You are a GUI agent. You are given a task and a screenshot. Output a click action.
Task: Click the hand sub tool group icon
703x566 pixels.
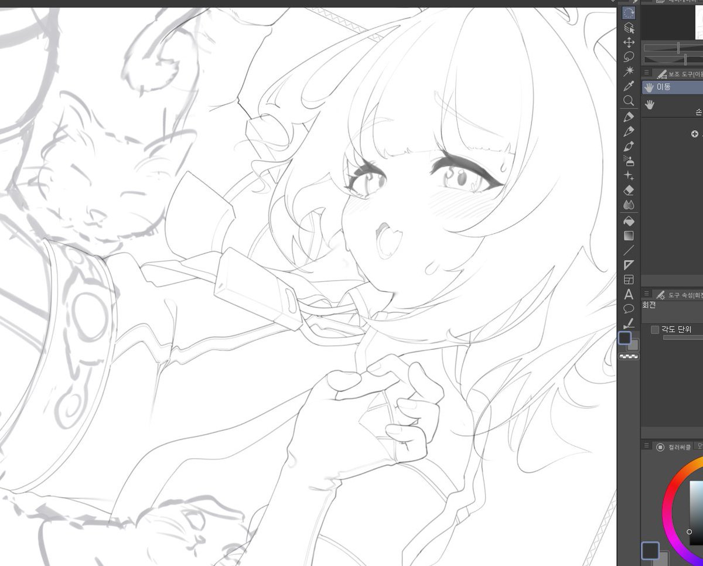coord(649,105)
